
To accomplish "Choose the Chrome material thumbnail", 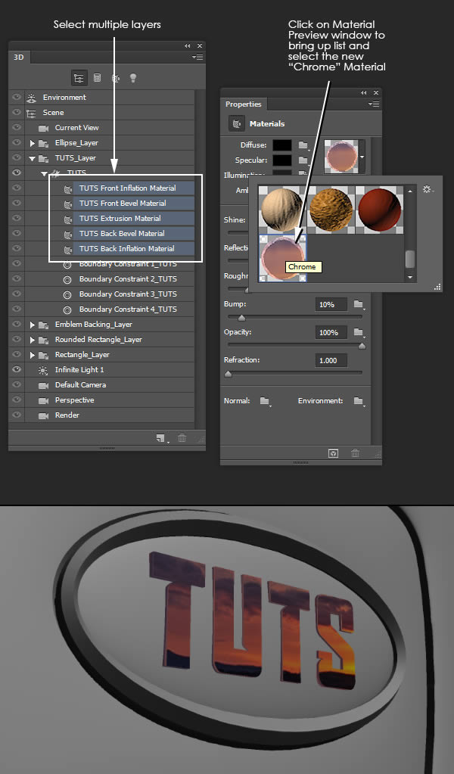I will (283, 258).
